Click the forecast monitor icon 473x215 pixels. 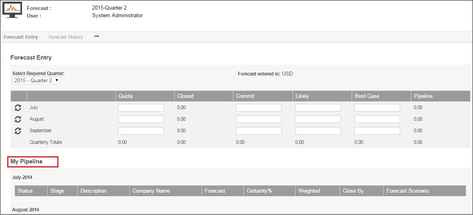12,11
